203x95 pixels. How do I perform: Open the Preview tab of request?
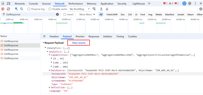[80, 36]
